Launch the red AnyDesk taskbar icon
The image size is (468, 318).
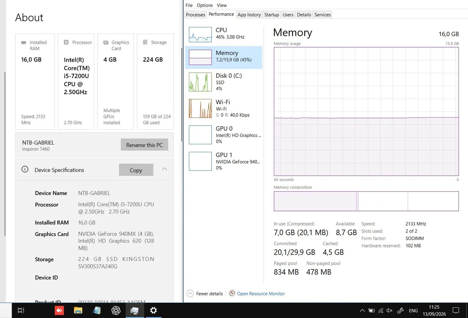click(59, 310)
